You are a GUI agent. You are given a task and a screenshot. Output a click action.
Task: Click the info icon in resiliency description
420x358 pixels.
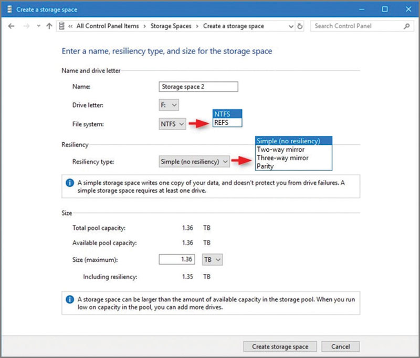tap(69, 183)
